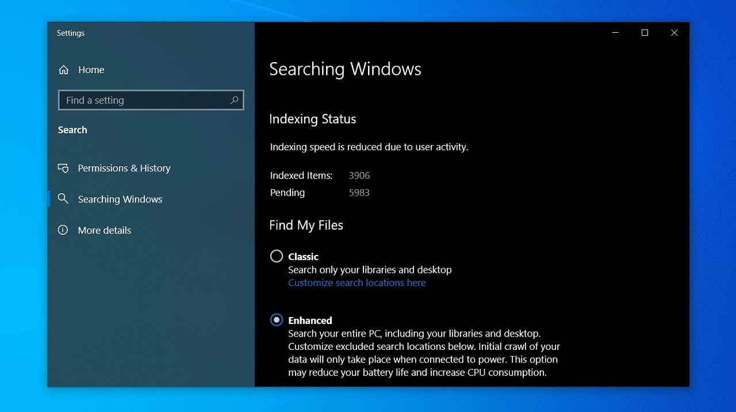Click the Indexed Items: label
Viewport: 736px width, 412px height.
tap(301, 176)
